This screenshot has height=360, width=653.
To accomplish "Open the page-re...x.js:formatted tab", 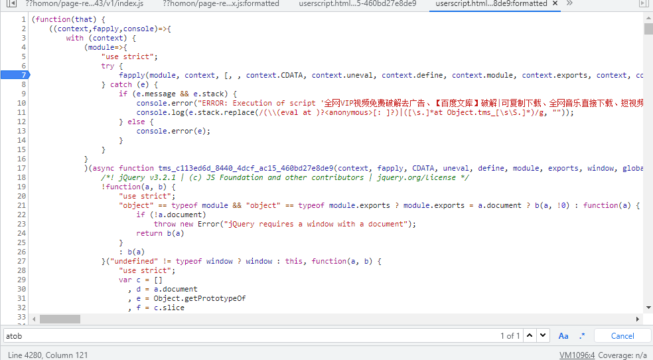I will tap(220, 4).
